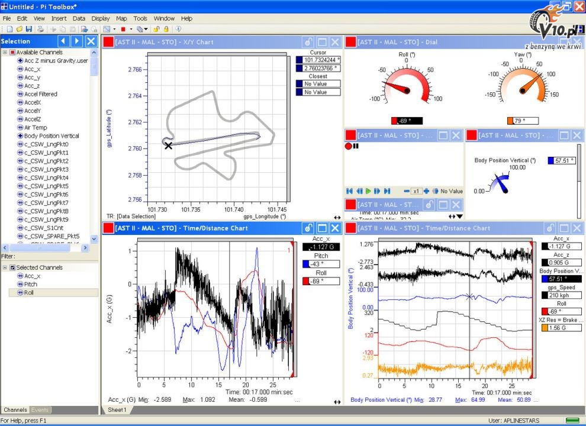This screenshot has width=586, height=426.
Task: Collapse the Selected Channels tree node
Action: [x=5, y=267]
